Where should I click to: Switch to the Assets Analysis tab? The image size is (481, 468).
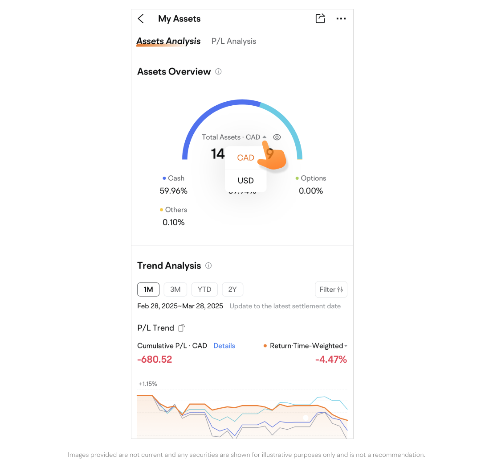point(168,41)
